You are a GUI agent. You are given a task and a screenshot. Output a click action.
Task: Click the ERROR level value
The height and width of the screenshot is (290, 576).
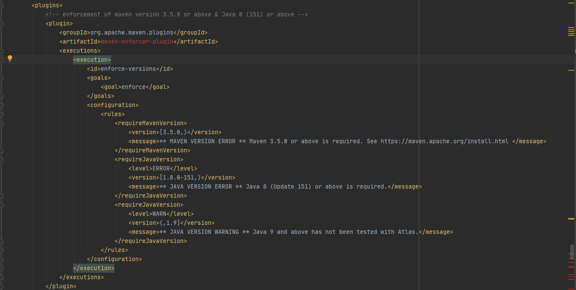point(161,168)
